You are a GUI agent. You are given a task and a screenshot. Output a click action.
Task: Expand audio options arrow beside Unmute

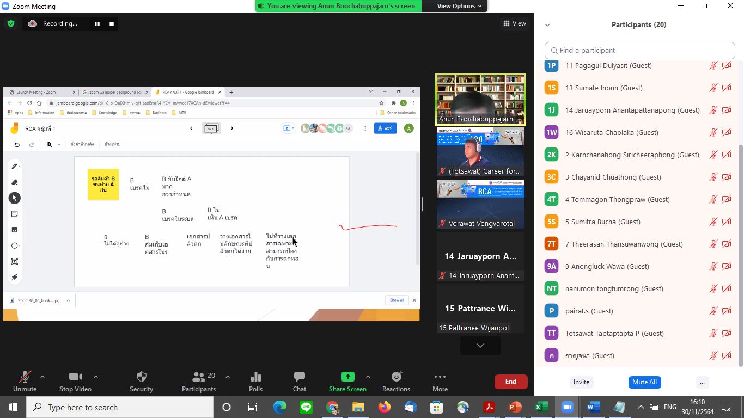pos(42,377)
